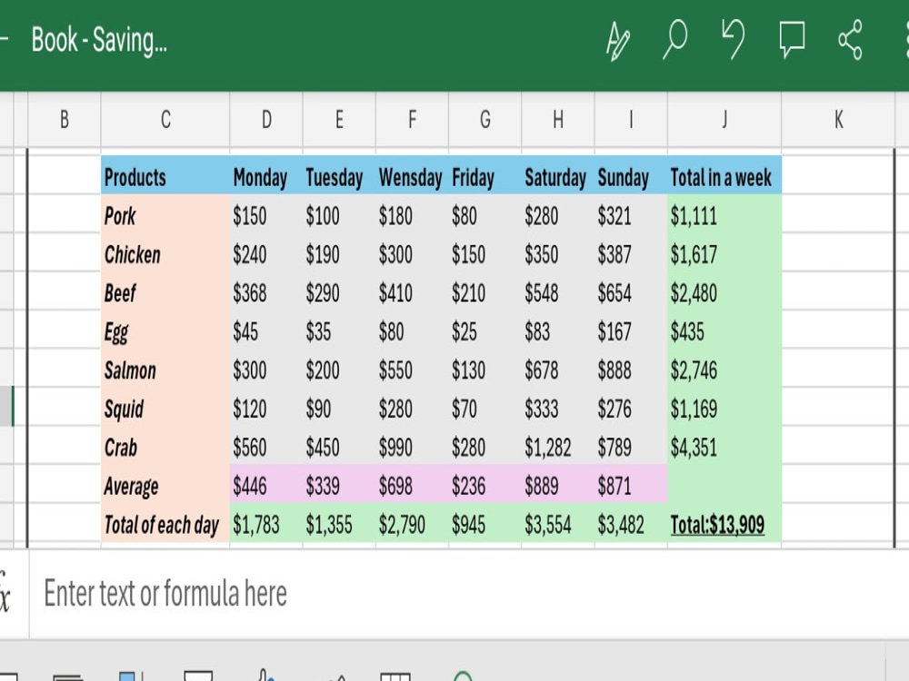Select Tuesday daily total $1,355
Image resolution: width=909 pixels, height=681 pixels.
point(339,524)
